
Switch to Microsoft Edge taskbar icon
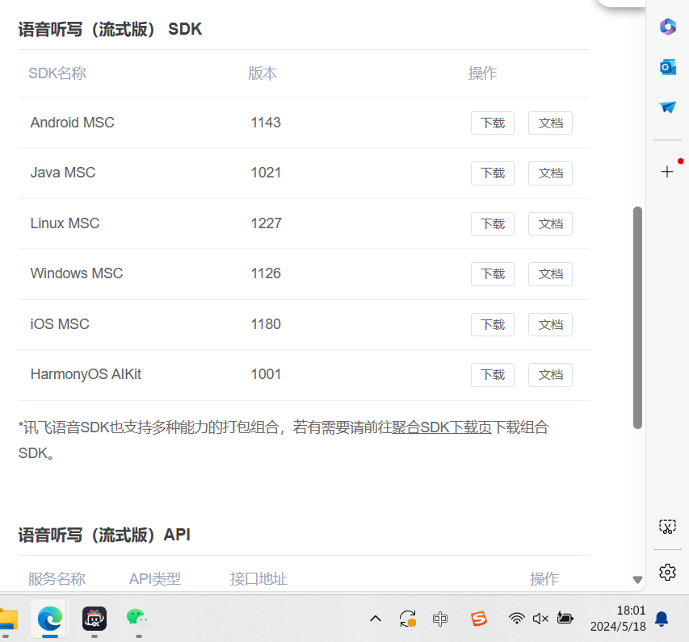click(x=49, y=619)
